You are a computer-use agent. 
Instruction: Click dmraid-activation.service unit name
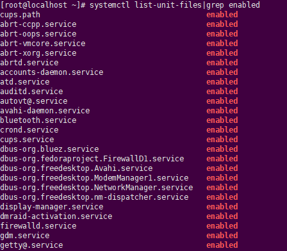(x=56, y=216)
